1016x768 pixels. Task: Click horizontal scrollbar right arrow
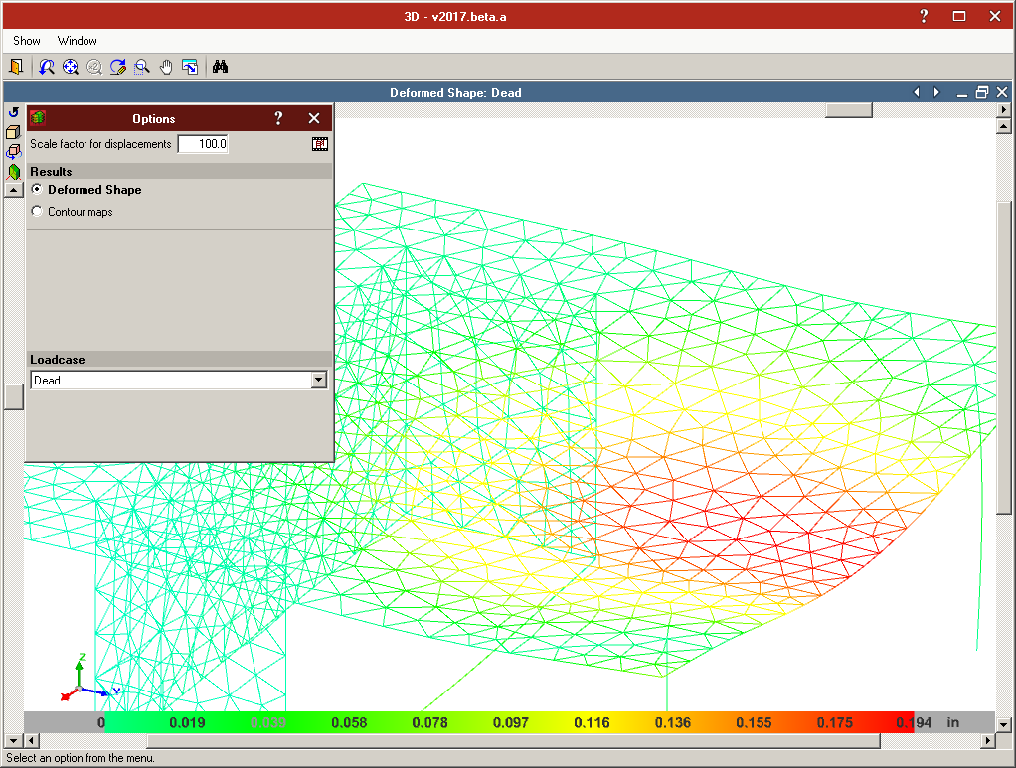click(988, 740)
